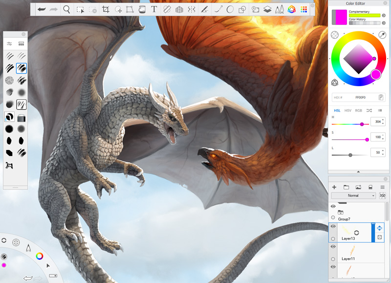The image size is (391, 283).
Task: Collapse the Color Editor with the bottom arrow
Action: (x=358, y=172)
